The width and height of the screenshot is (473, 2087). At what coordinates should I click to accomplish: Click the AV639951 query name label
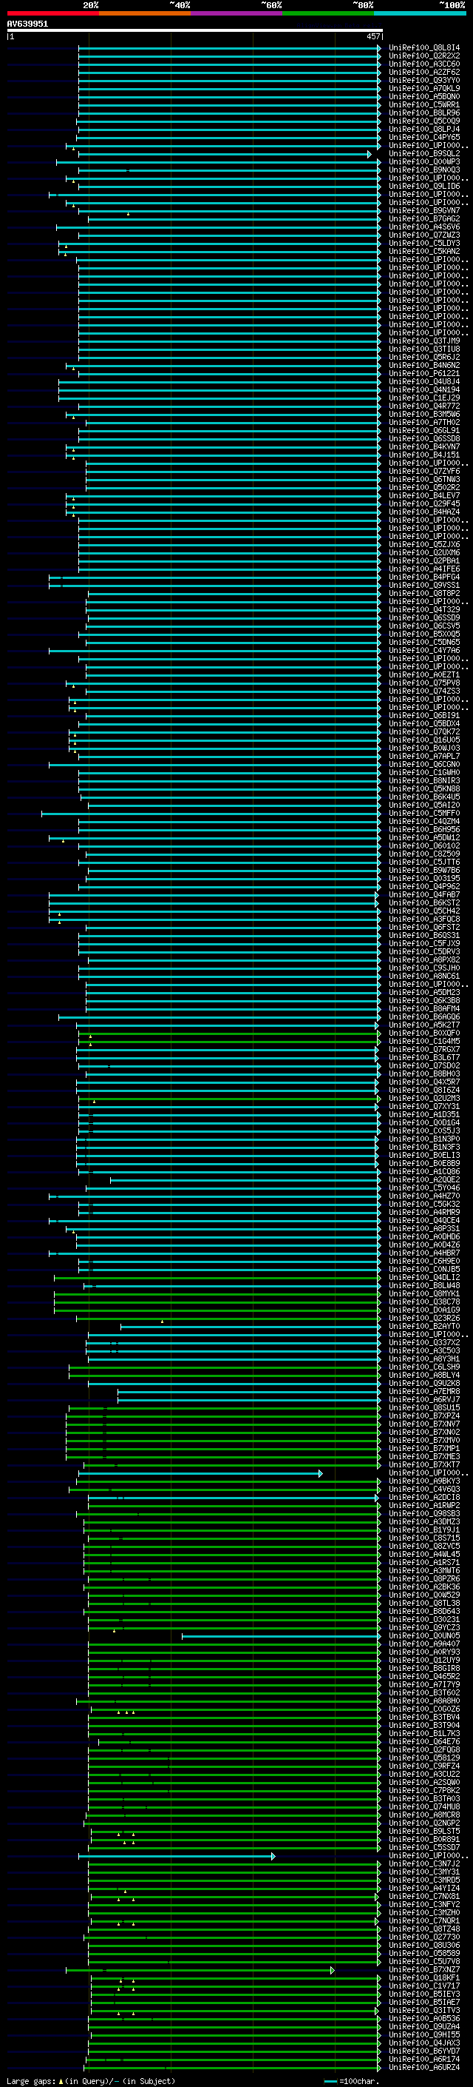(x=27, y=24)
